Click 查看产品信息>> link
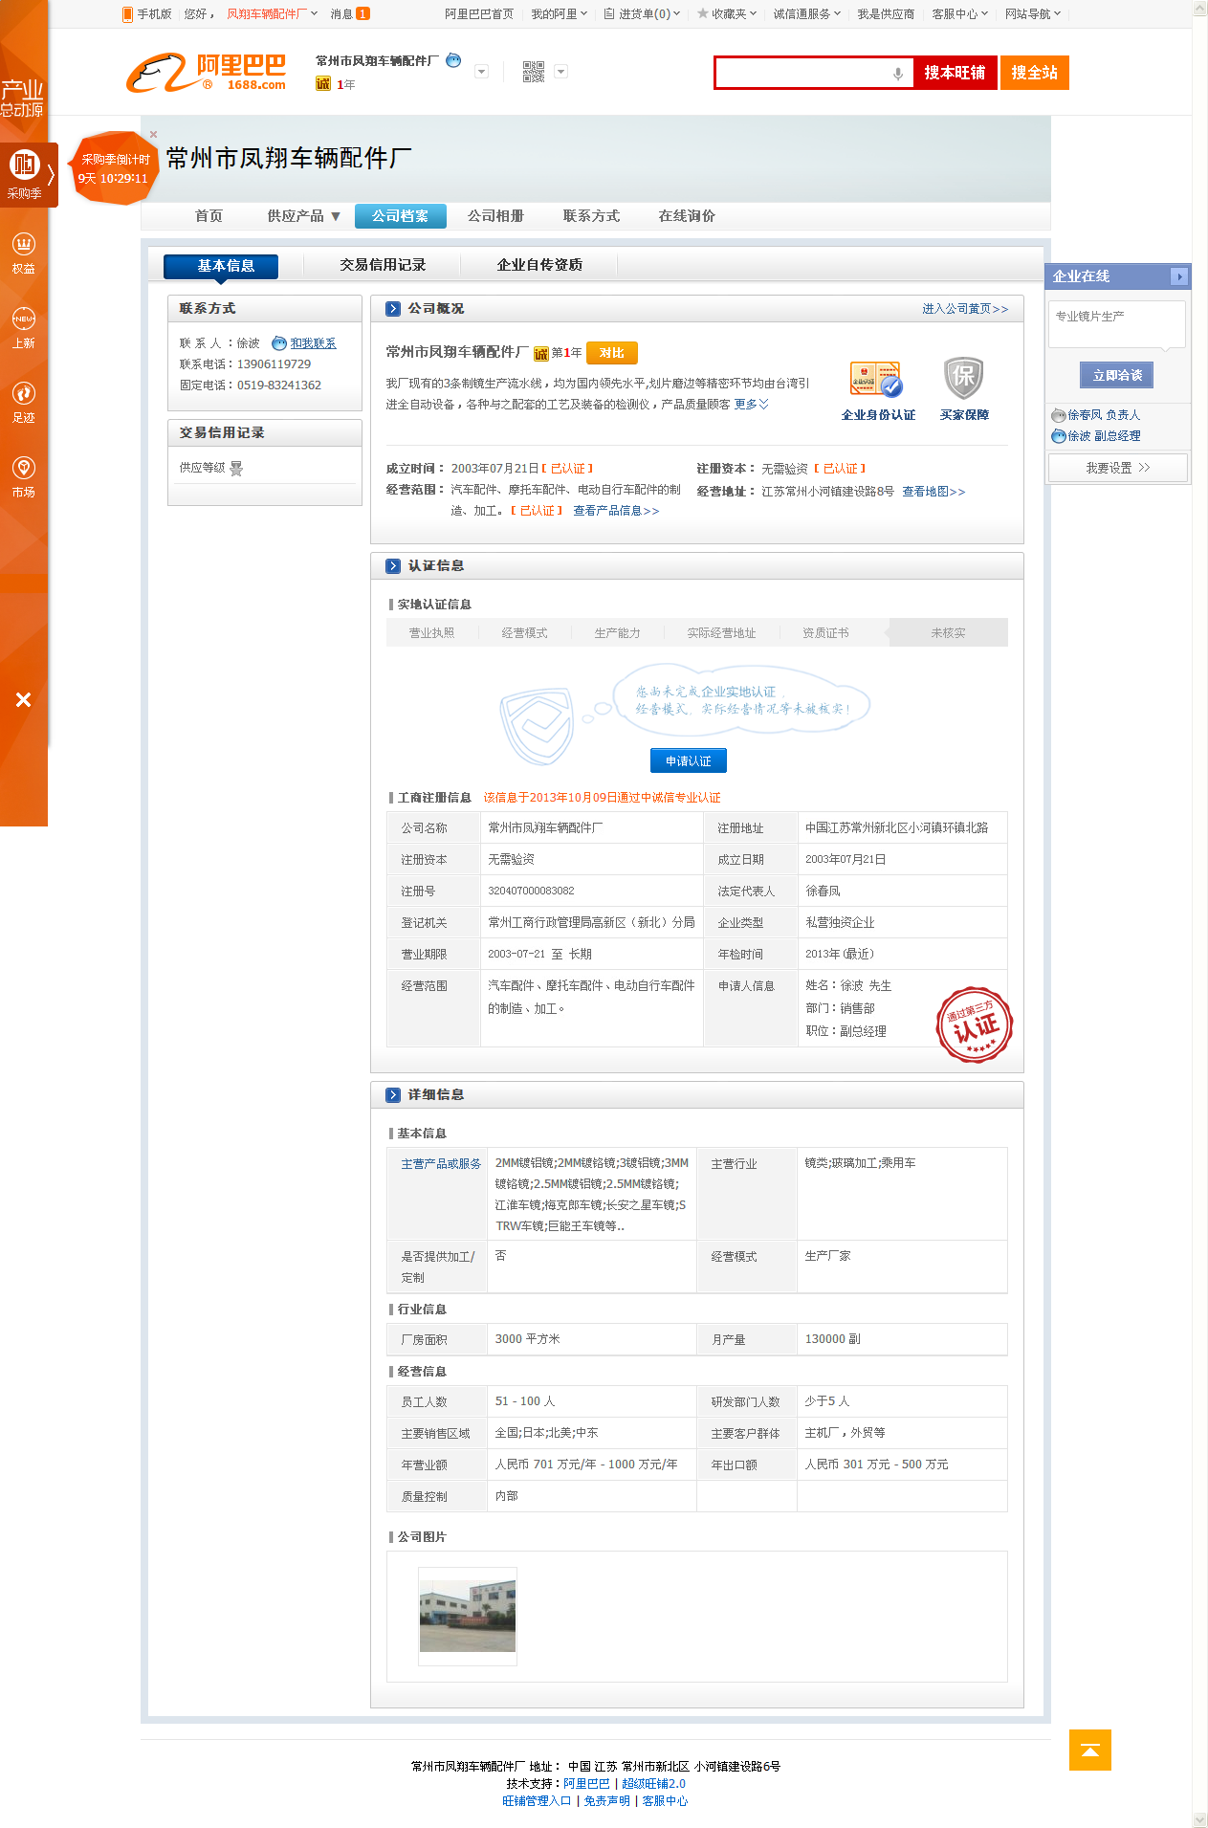This screenshot has width=1208, height=1828. (616, 511)
